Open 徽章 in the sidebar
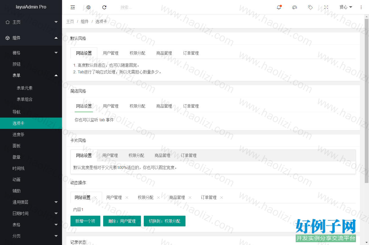The image size is (369, 245). point(31,157)
